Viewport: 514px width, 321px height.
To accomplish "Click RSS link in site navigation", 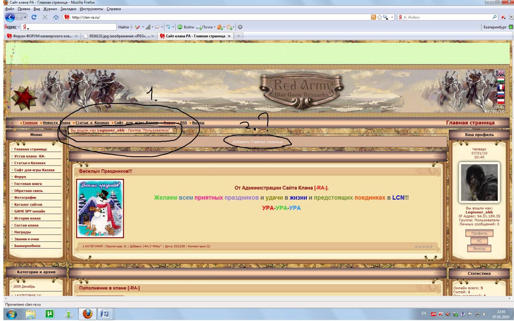I will click(183, 123).
